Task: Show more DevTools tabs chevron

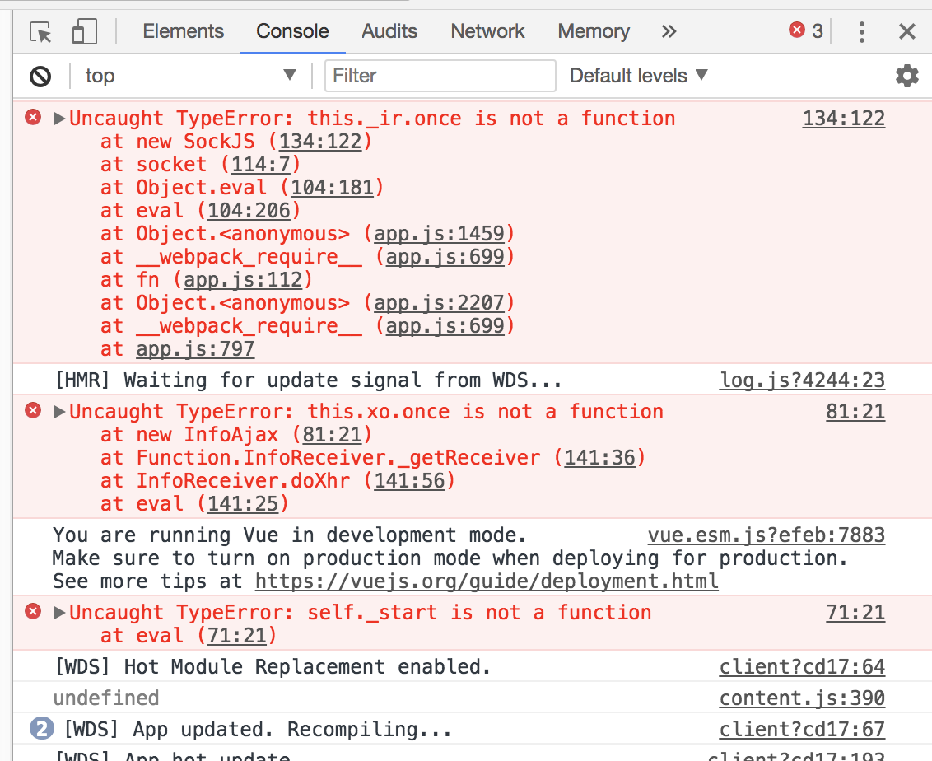Action: 669,31
